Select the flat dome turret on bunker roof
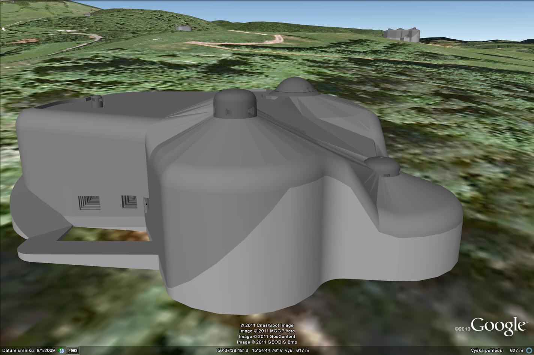 tap(295, 87)
